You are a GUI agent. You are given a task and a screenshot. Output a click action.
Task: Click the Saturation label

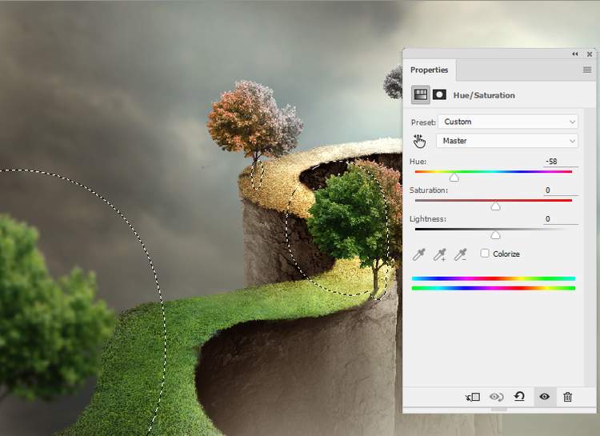coord(428,190)
